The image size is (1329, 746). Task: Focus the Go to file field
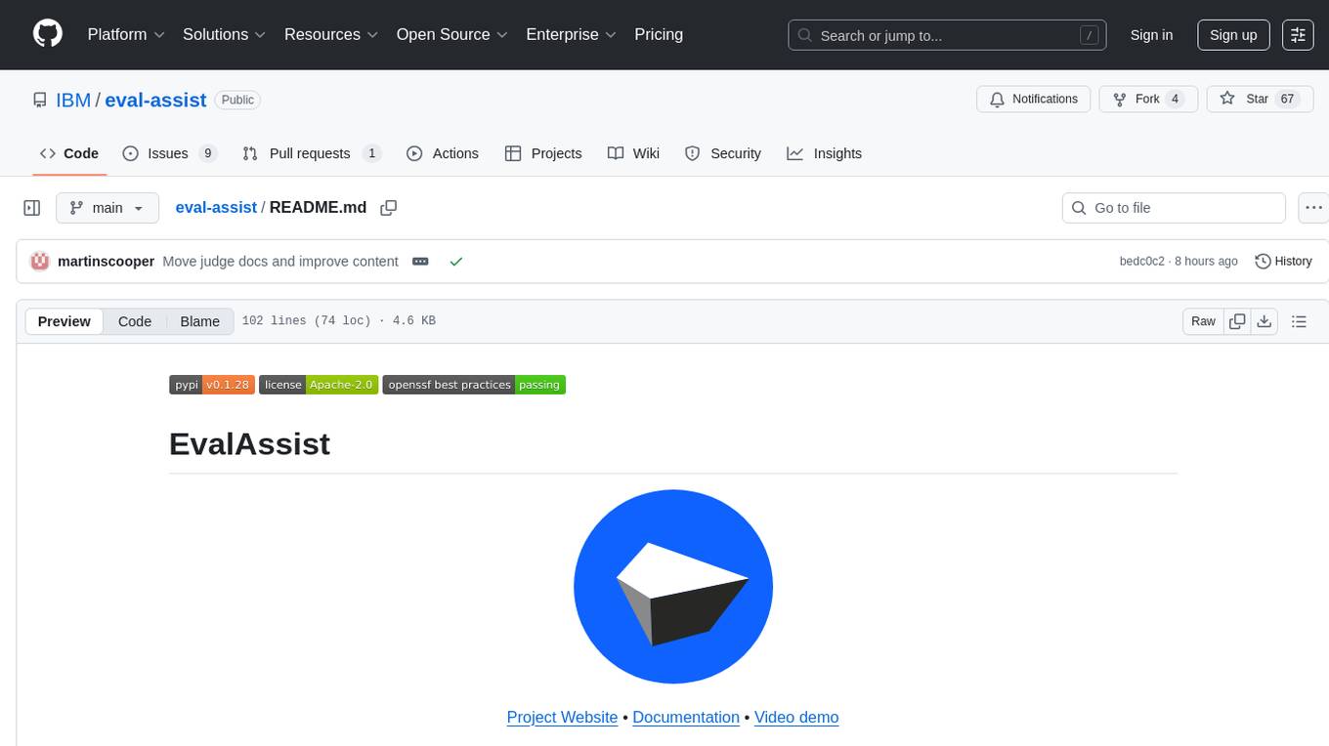[x=1174, y=208]
